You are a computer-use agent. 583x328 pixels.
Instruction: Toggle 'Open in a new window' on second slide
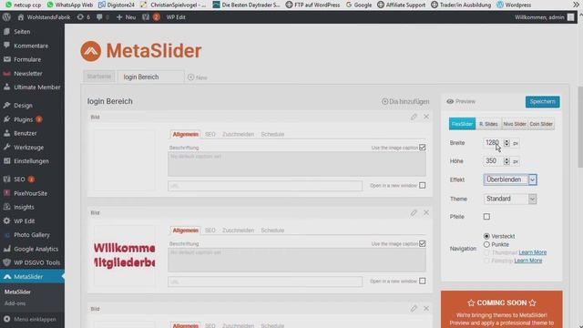423,282
